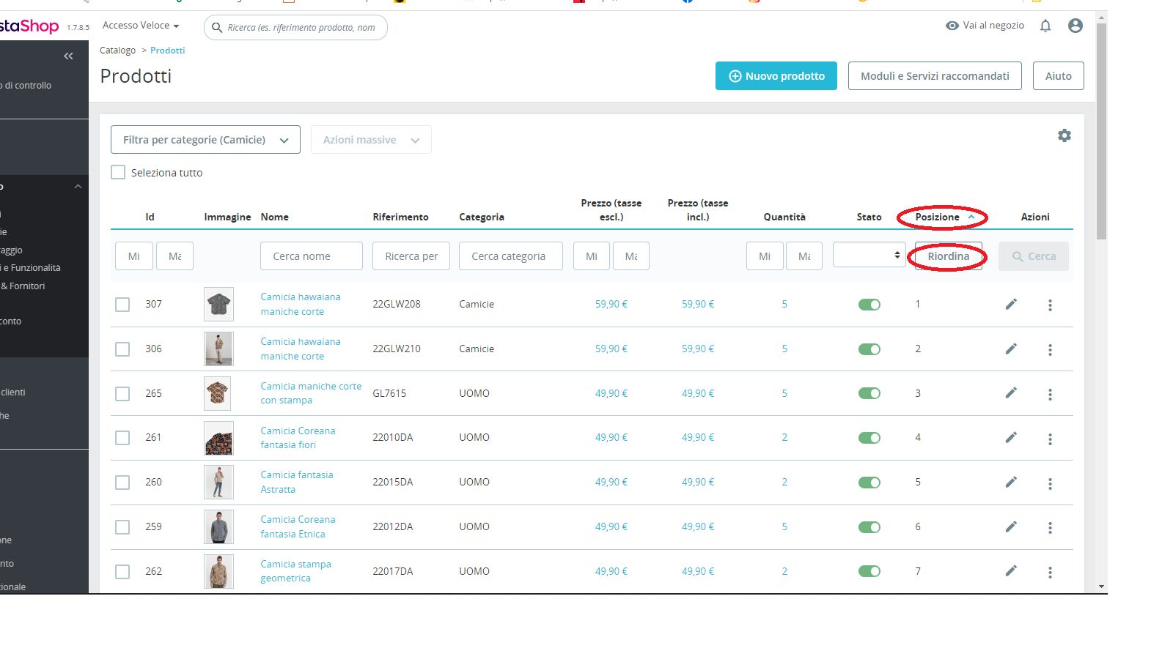The image size is (1173, 659).
Task: Collapse the expanded sidebar section chevron
Action: 78,187
